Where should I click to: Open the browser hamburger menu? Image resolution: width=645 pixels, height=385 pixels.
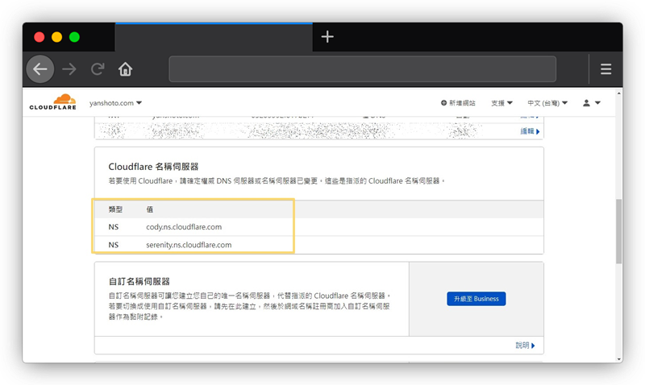pyautogui.click(x=605, y=69)
